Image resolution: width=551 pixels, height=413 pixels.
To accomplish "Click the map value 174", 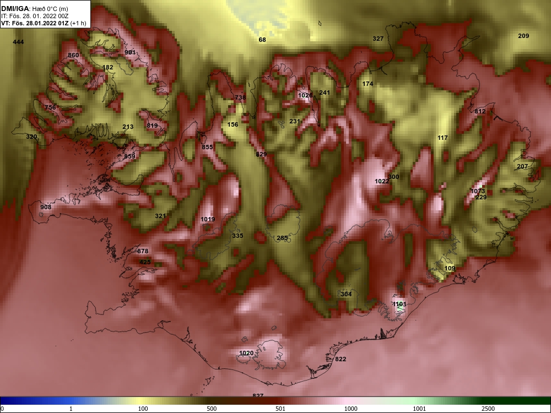I will pos(368,84).
